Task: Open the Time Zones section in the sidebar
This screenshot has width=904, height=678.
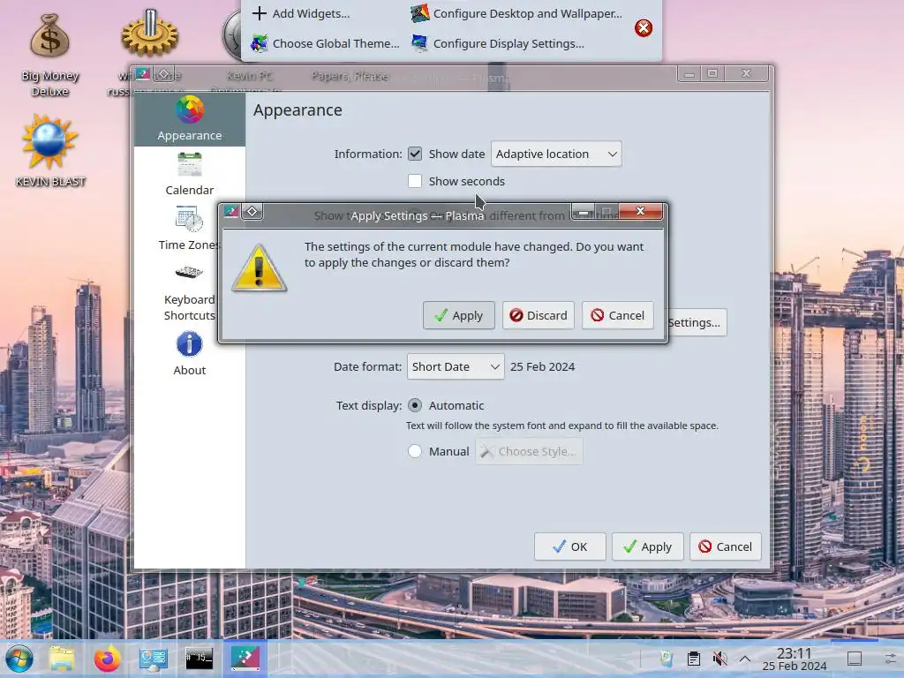Action: pyautogui.click(x=190, y=229)
